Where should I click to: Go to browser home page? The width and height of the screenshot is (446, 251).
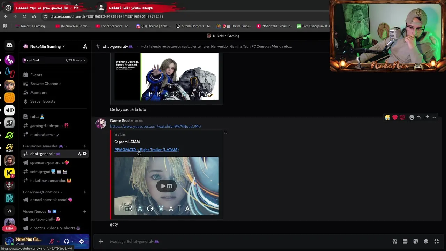[34, 16]
